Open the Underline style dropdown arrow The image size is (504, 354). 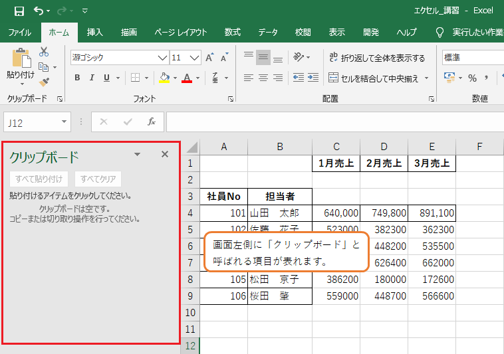point(118,78)
